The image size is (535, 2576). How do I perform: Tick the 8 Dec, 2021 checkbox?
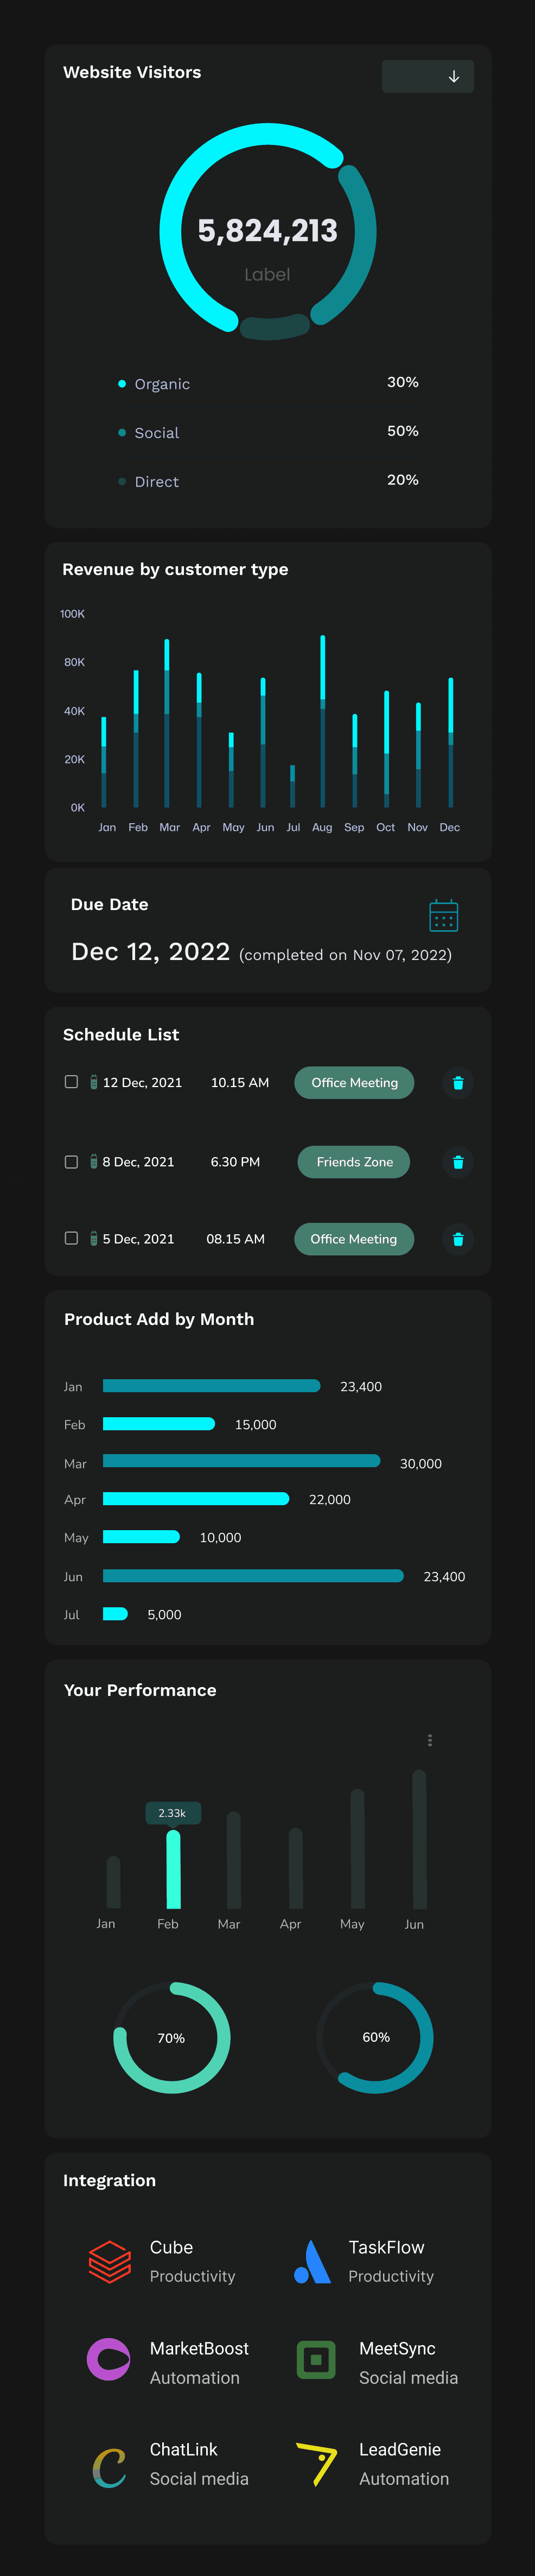[71, 1162]
